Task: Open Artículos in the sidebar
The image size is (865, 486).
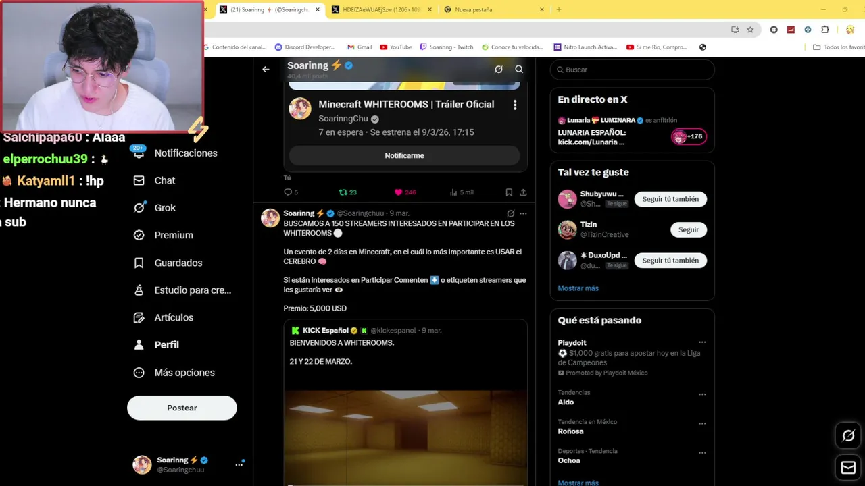Action: 164,317
